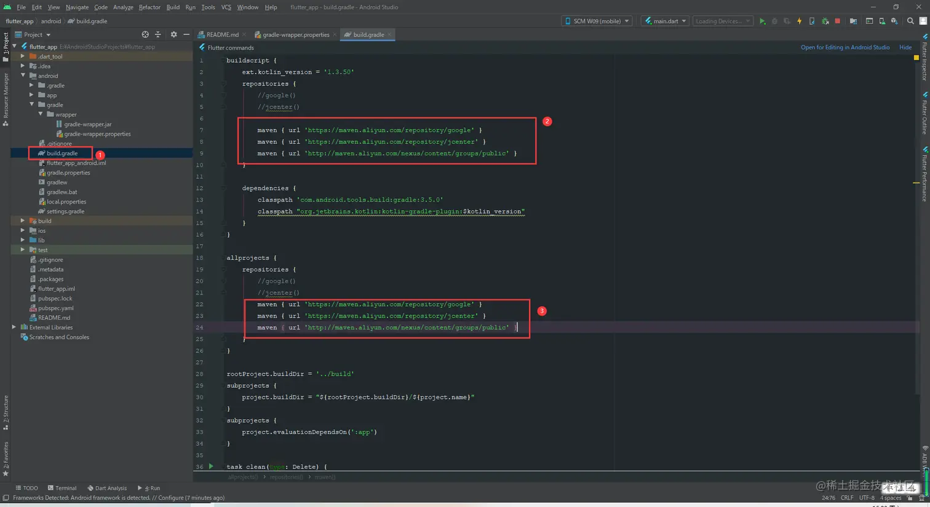This screenshot has width=930, height=507.
Task: Collapse the android folder
Action: (23, 76)
